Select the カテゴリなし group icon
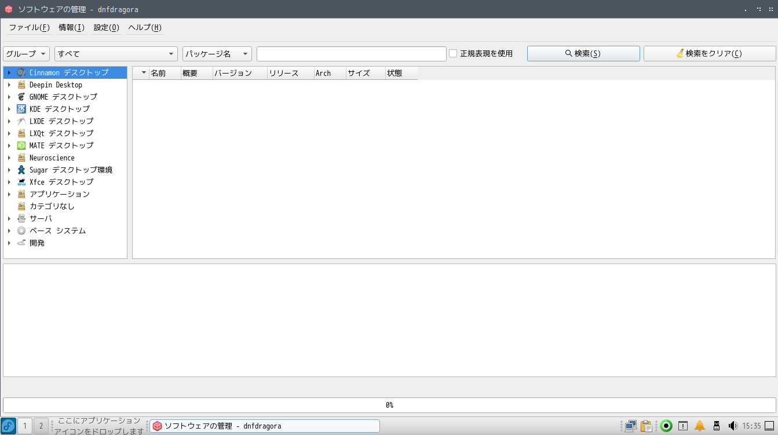The image size is (778, 435). click(21, 206)
